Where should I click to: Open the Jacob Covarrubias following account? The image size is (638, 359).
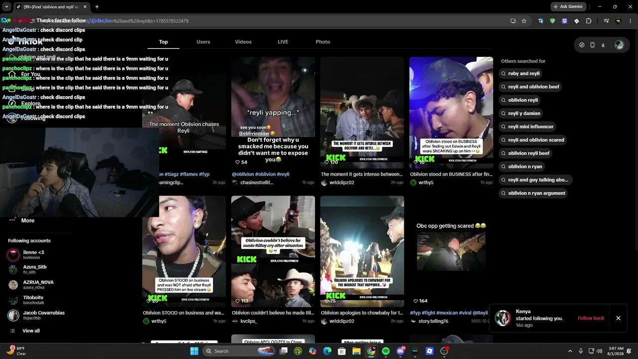36,315
